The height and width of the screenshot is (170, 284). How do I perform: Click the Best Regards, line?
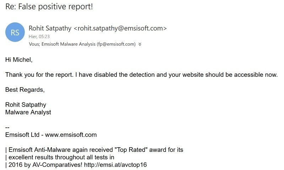tap(25, 90)
